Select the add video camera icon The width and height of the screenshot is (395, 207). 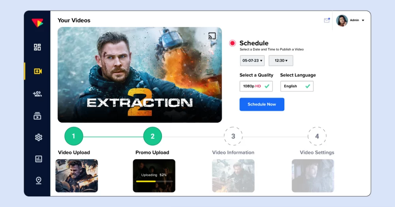[x=38, y=71]
